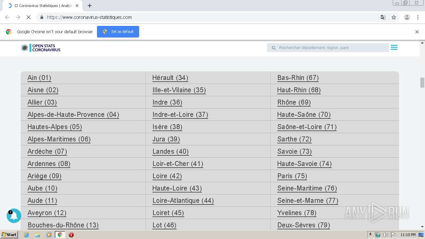Open the Chrome profile avatar icon
The image size is (425, 239).
pyautogui.click(x=407, y=17)
